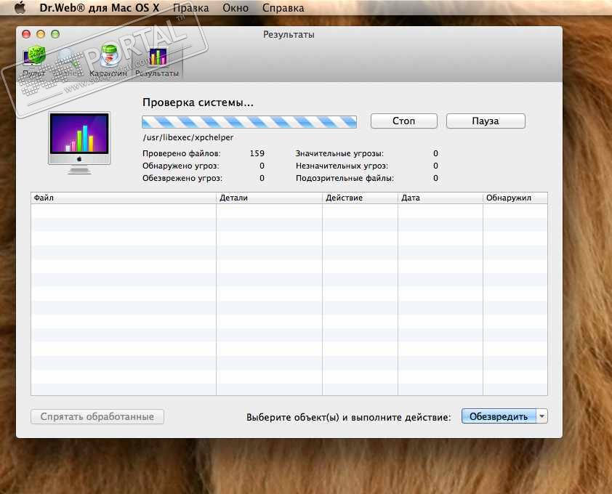Zoom the window with green button
This screenshot has height=494, width=612.
[55, 34]
